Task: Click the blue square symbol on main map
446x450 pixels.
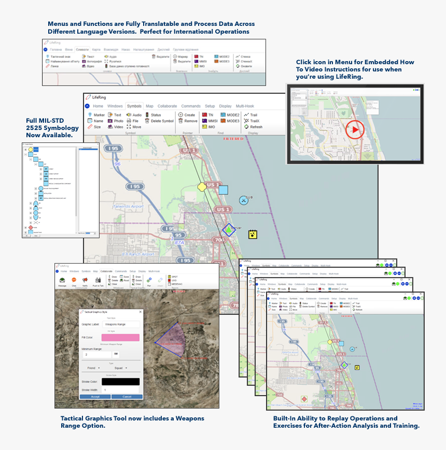Action: [224, 190]
